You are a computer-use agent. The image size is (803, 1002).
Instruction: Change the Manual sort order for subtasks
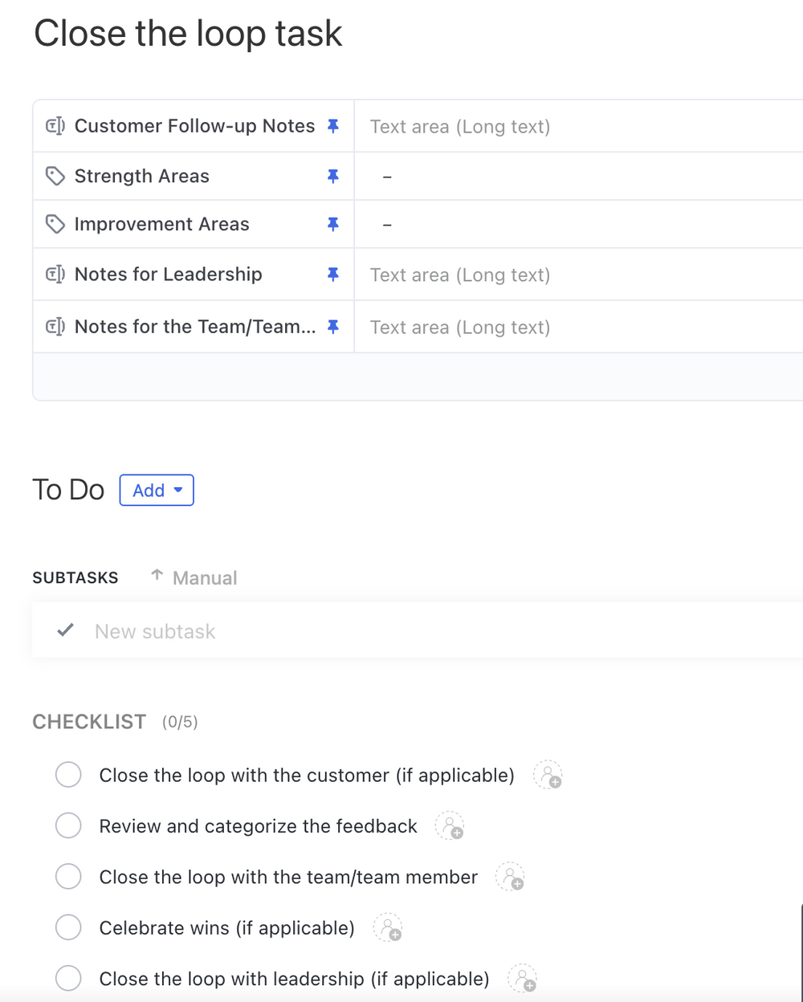click(x=193, y=576)
